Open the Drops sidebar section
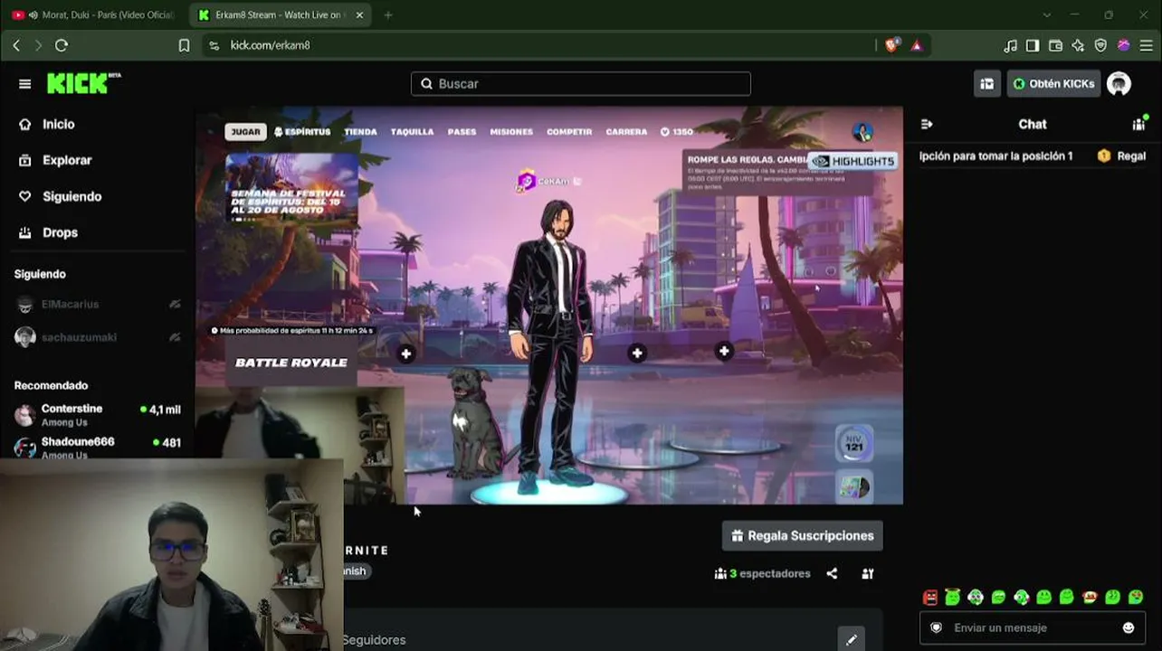 [x=48, y=232]
